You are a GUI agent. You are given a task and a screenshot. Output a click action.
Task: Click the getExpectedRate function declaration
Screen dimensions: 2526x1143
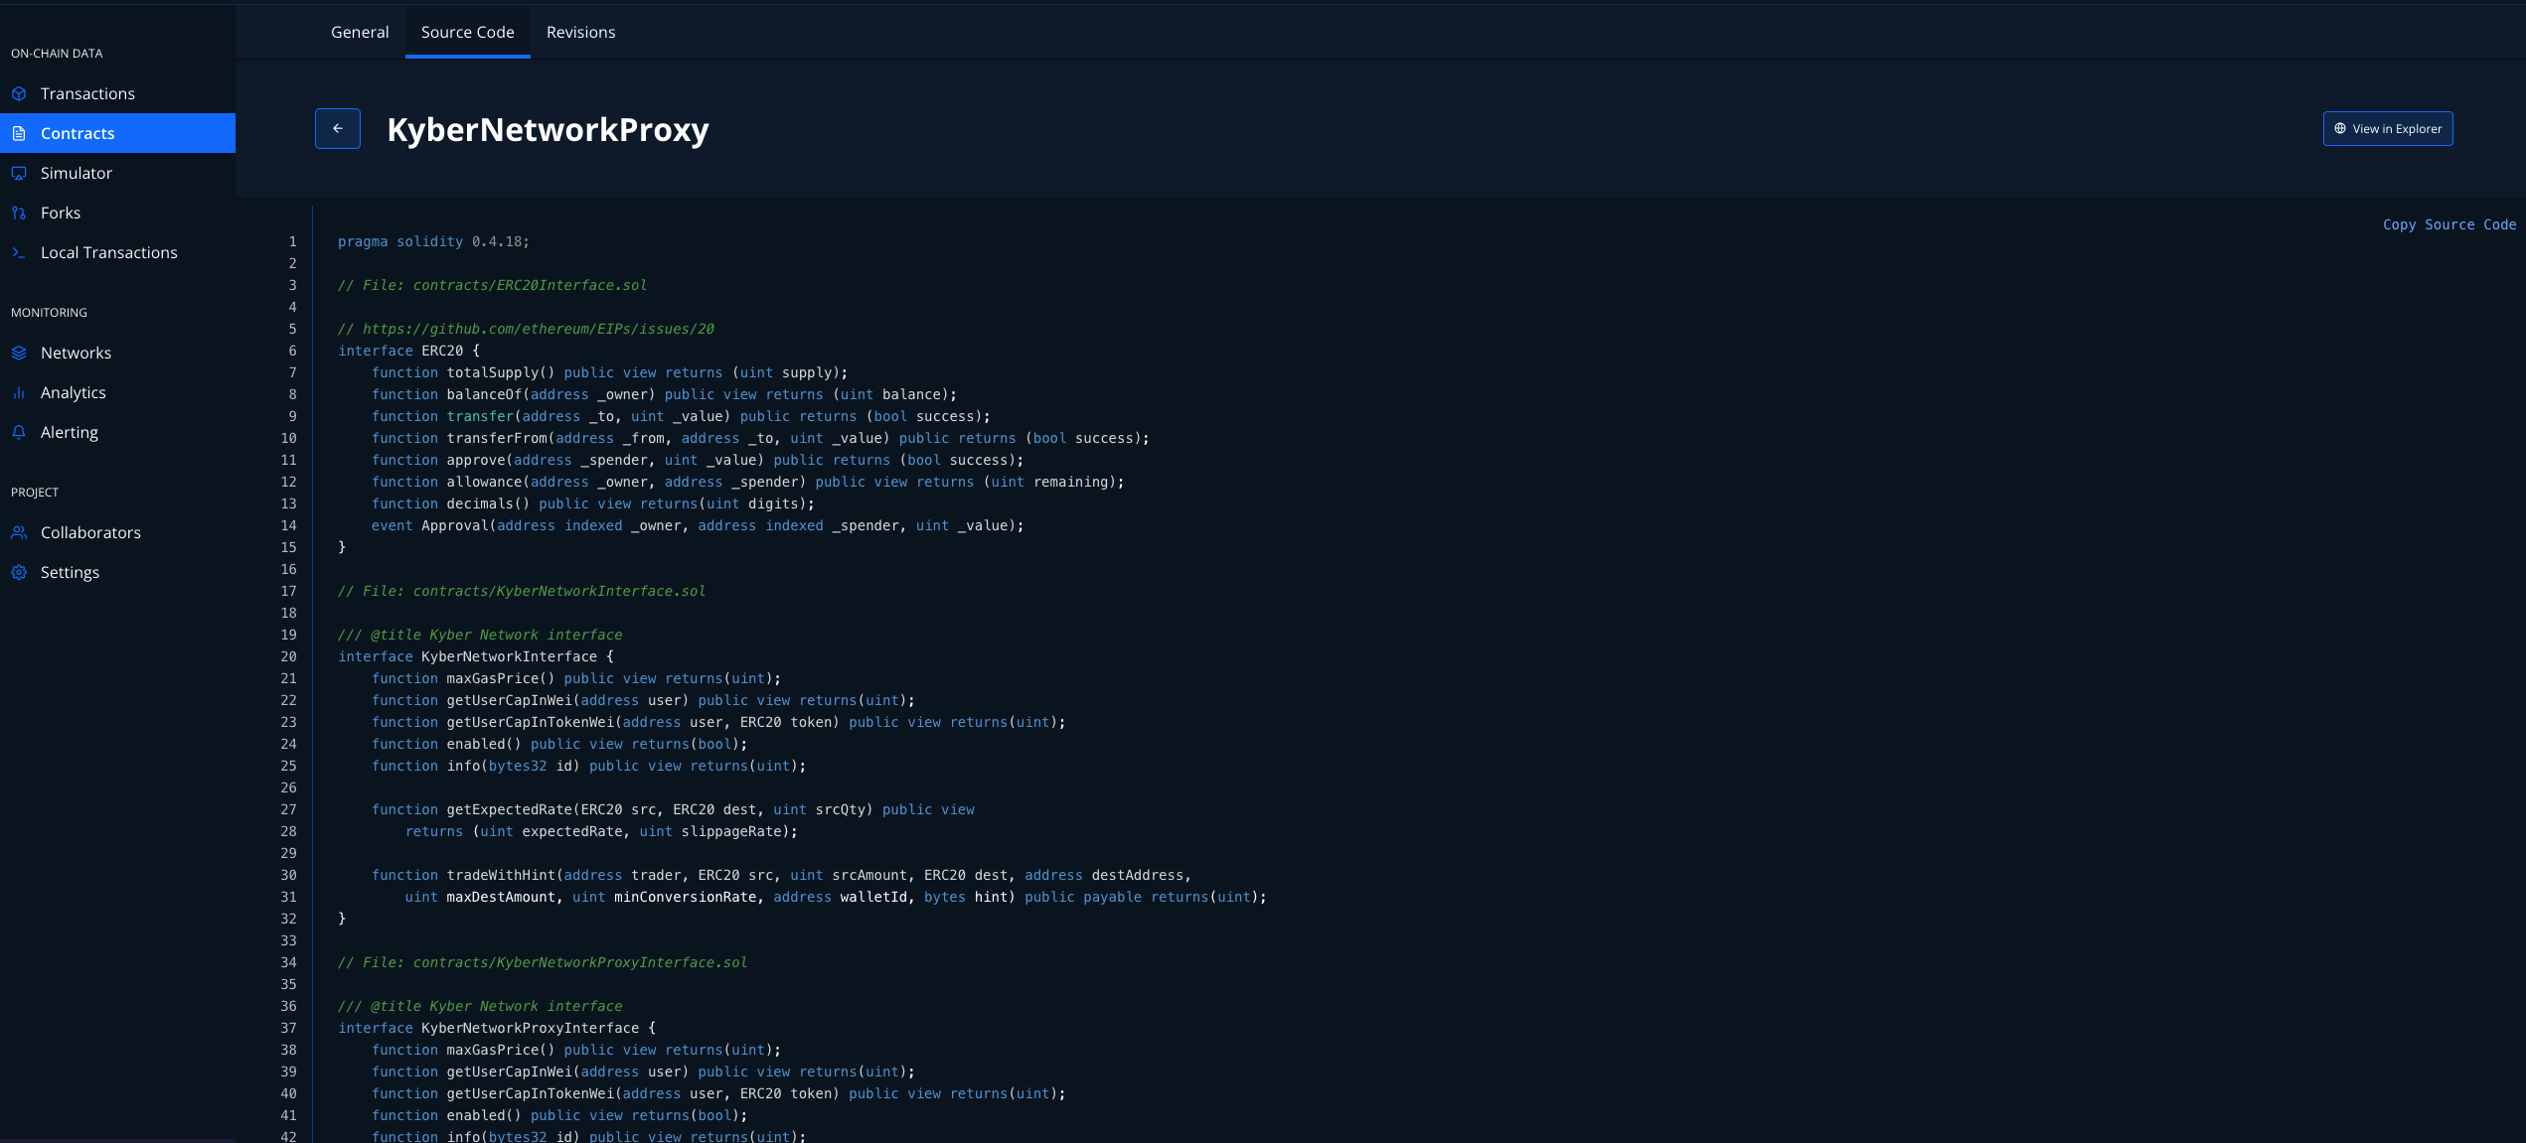tap(673, 809)
